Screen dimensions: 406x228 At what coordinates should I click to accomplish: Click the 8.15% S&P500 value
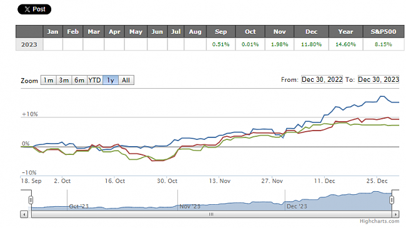click(384, 44)
